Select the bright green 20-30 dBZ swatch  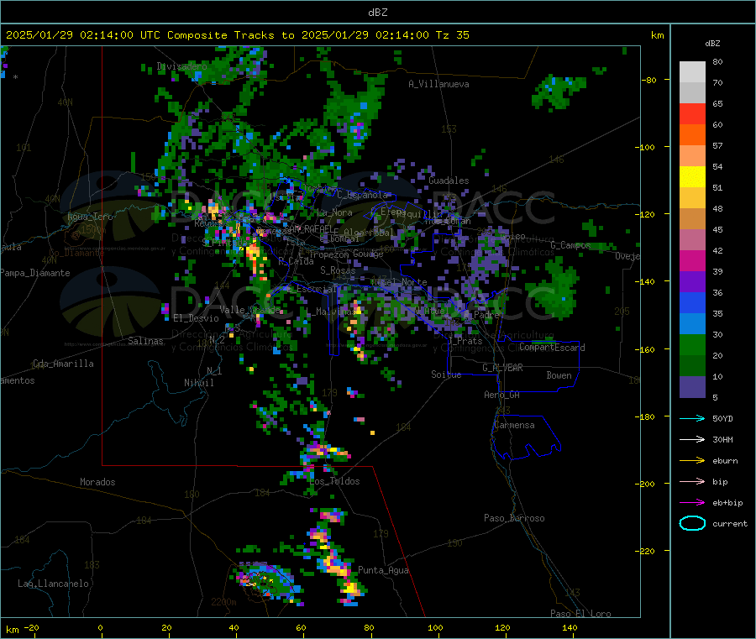click(x=692, y=344)
